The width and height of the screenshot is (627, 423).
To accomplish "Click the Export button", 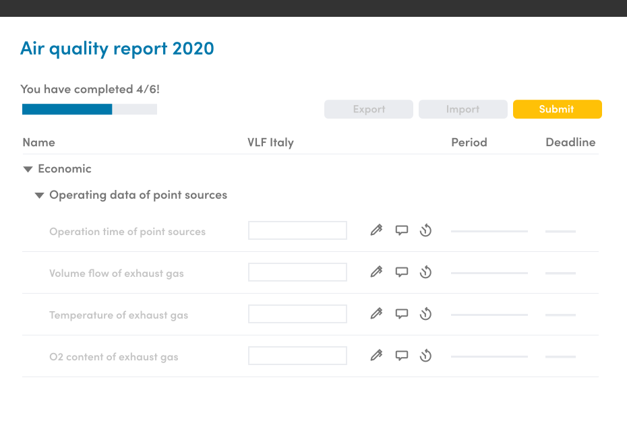I will (x=369, y=109).
